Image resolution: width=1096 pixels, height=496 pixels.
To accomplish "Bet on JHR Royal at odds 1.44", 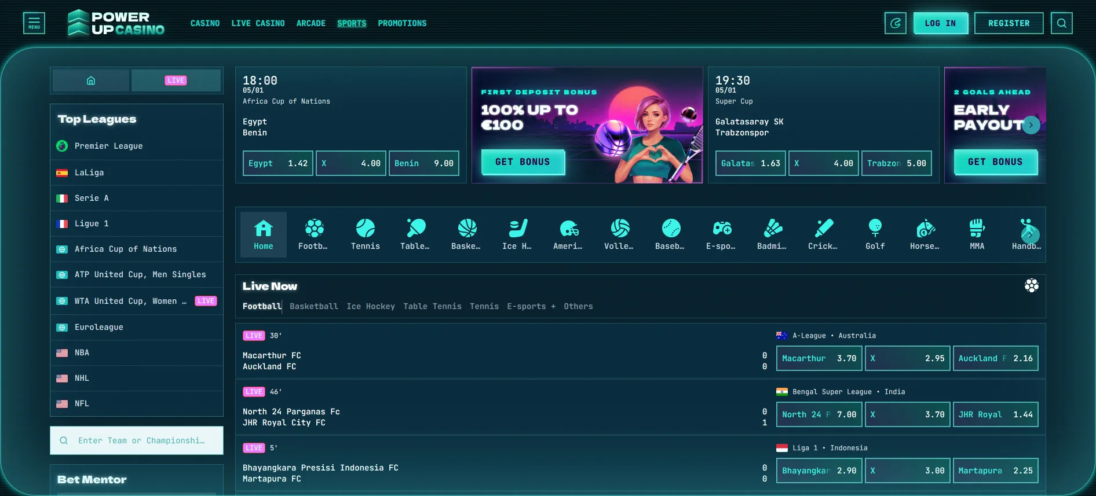I will 996,414.
